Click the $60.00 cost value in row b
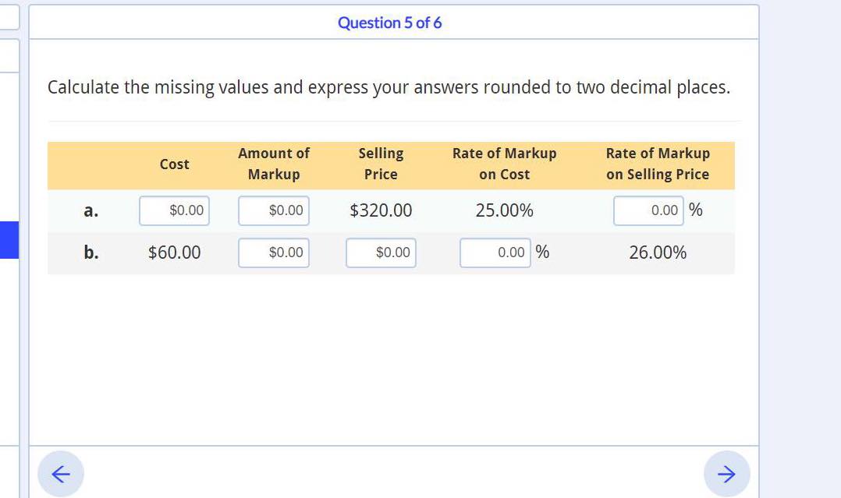The image size is (841, 498). click(174, 252)
